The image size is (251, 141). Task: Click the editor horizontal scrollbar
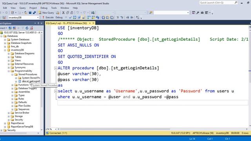point(115,129)
